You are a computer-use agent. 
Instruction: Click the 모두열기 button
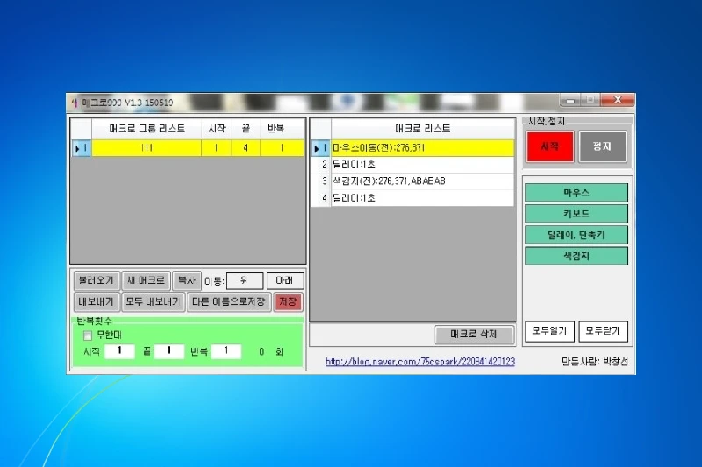549,331
